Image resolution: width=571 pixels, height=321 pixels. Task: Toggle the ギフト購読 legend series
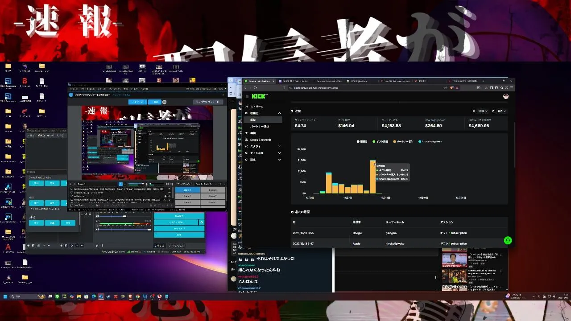coord(381,141)
